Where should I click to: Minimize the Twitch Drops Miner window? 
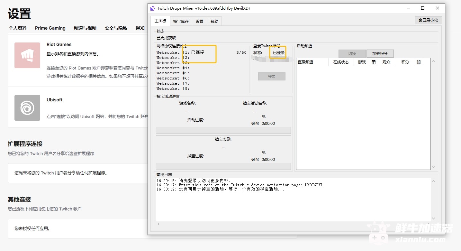(408, 8)
